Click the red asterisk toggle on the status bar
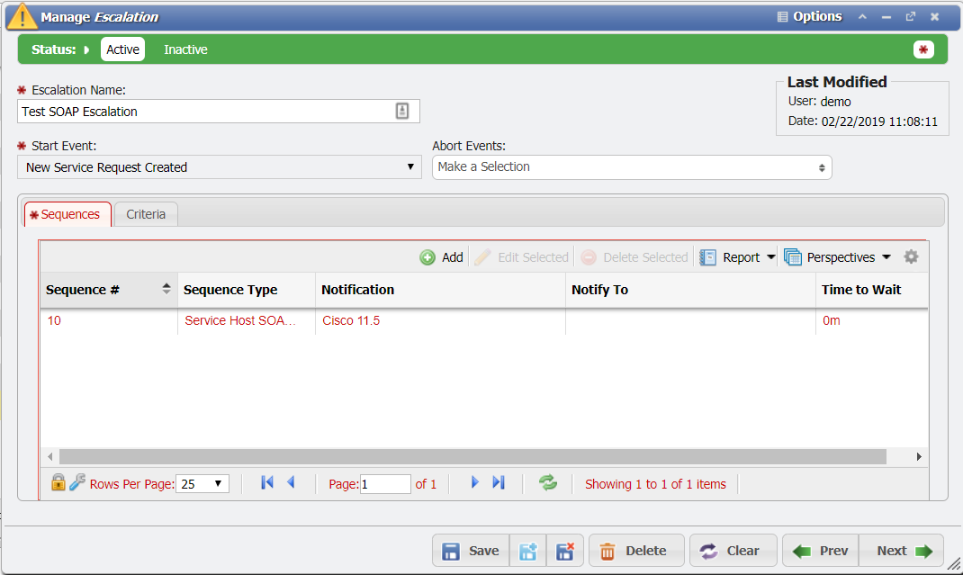 click(x=923, y=49)
